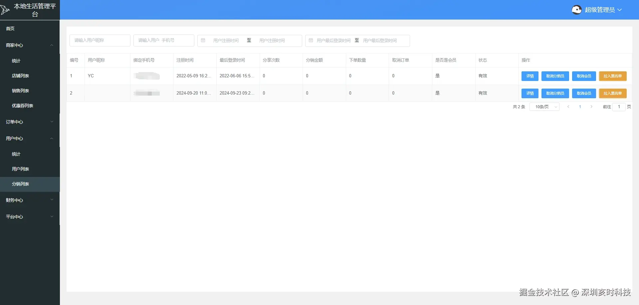
Task: Click the super admin avatar icon
Action: pos(576,10)
